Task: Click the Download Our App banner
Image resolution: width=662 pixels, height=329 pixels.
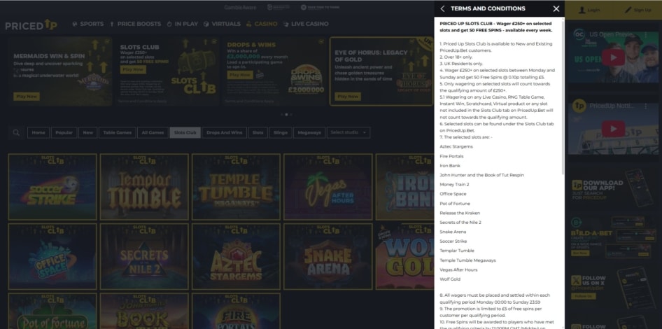Action: pyautogui.click(x=613, y=188)
